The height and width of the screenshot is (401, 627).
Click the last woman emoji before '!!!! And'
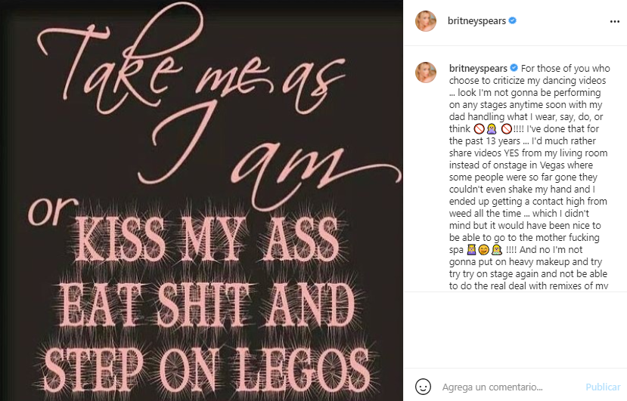[496, 249]
